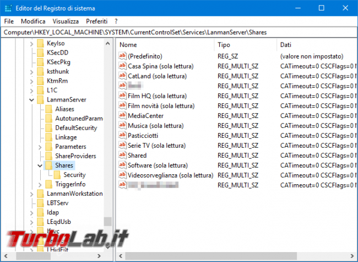Viewport: 358px width, 262px height.
Task: Click the Film HQ value icon
Action: tap(122, 96)
